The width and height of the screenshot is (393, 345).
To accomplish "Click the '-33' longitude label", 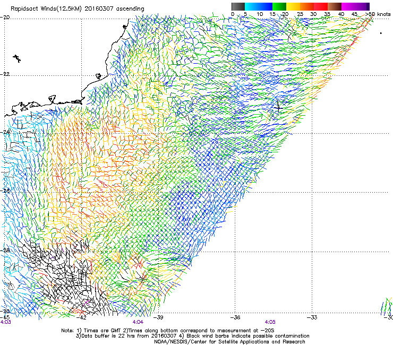I will tap(312, 317).
